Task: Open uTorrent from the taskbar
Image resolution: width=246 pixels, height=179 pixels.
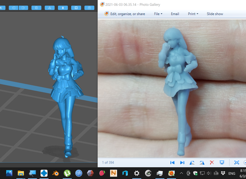Action: click(x=67, y=173)
